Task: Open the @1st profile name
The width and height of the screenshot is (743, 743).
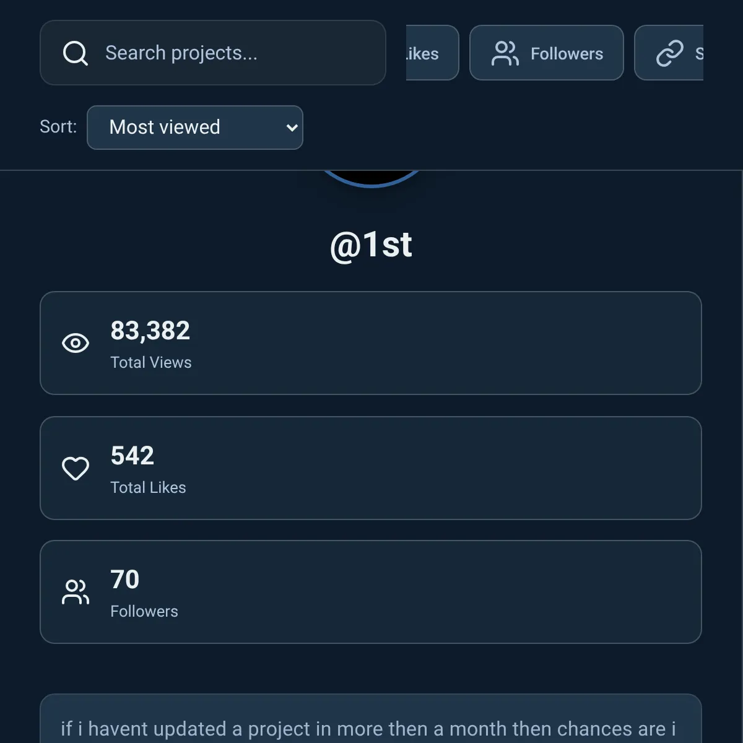Action: [371, 244]
